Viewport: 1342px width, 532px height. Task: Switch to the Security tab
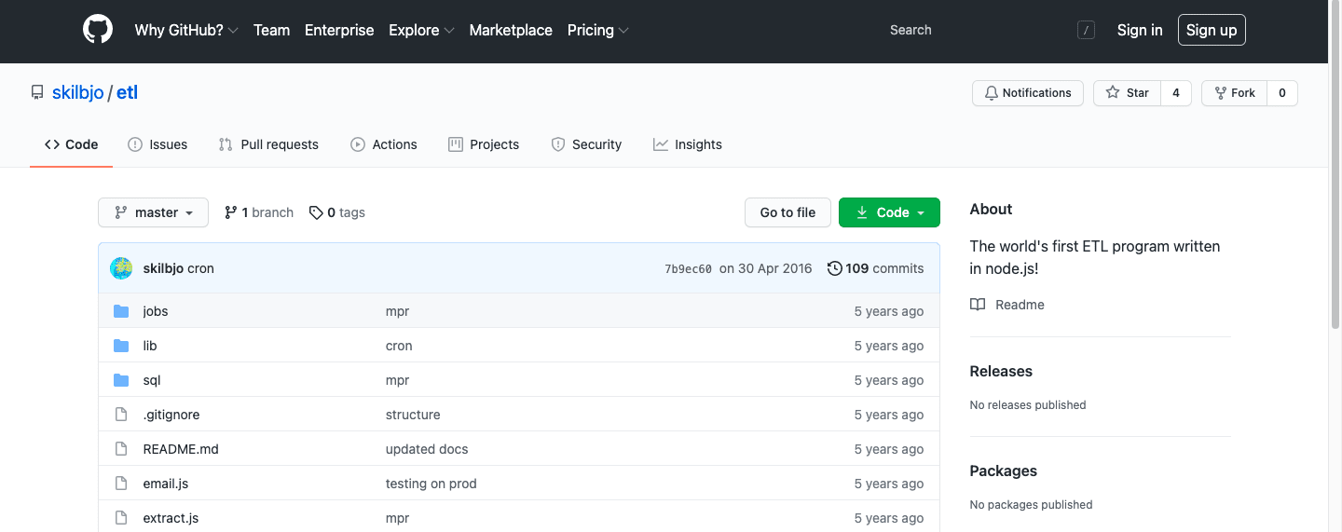[x=586, y=144]
